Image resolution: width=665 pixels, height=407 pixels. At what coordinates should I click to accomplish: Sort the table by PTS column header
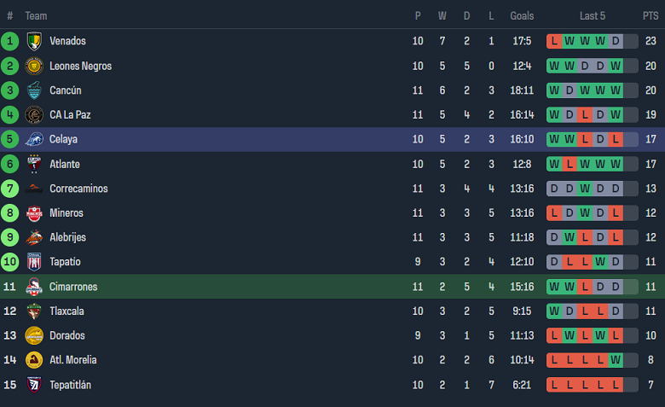coord(651,16)
